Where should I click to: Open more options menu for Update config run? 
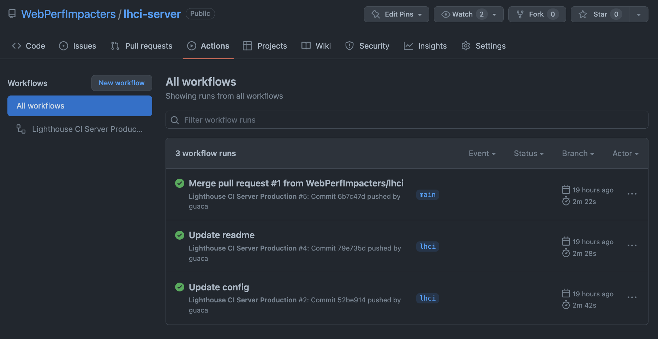[x=632, y=297]
